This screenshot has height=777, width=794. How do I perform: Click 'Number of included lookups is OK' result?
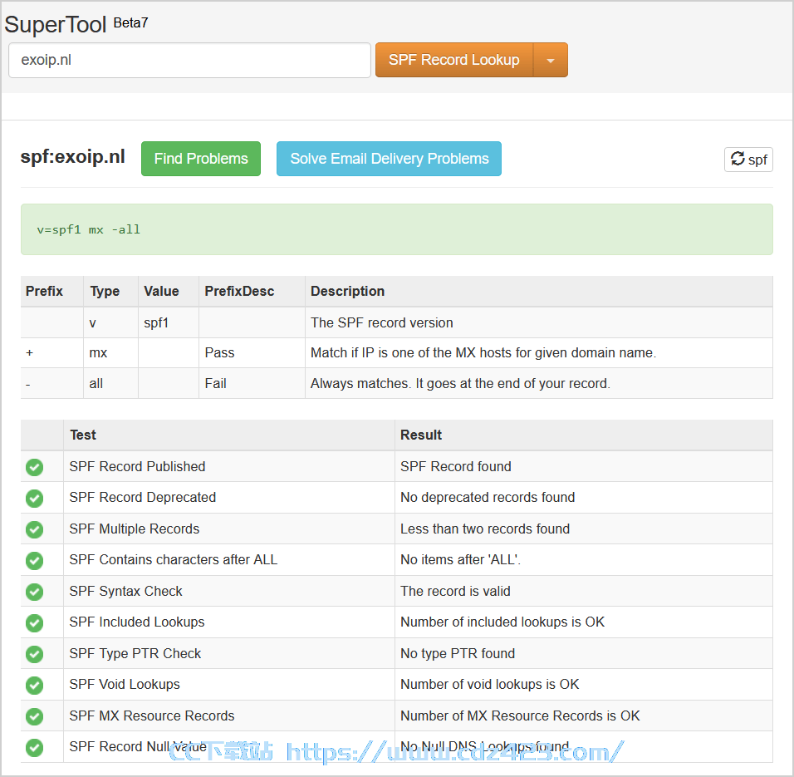coord(502,622)
